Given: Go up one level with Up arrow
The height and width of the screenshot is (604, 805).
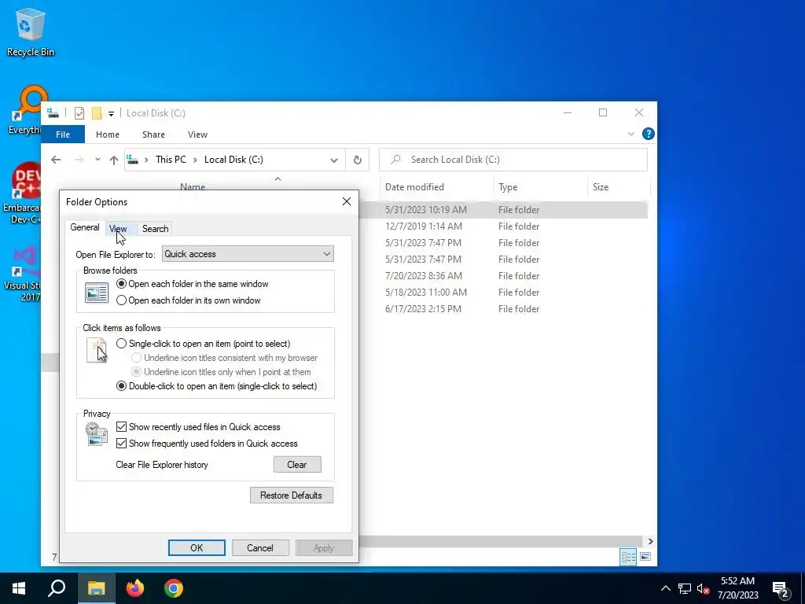Looking at the screenshot, I should (x=113, y=160).
